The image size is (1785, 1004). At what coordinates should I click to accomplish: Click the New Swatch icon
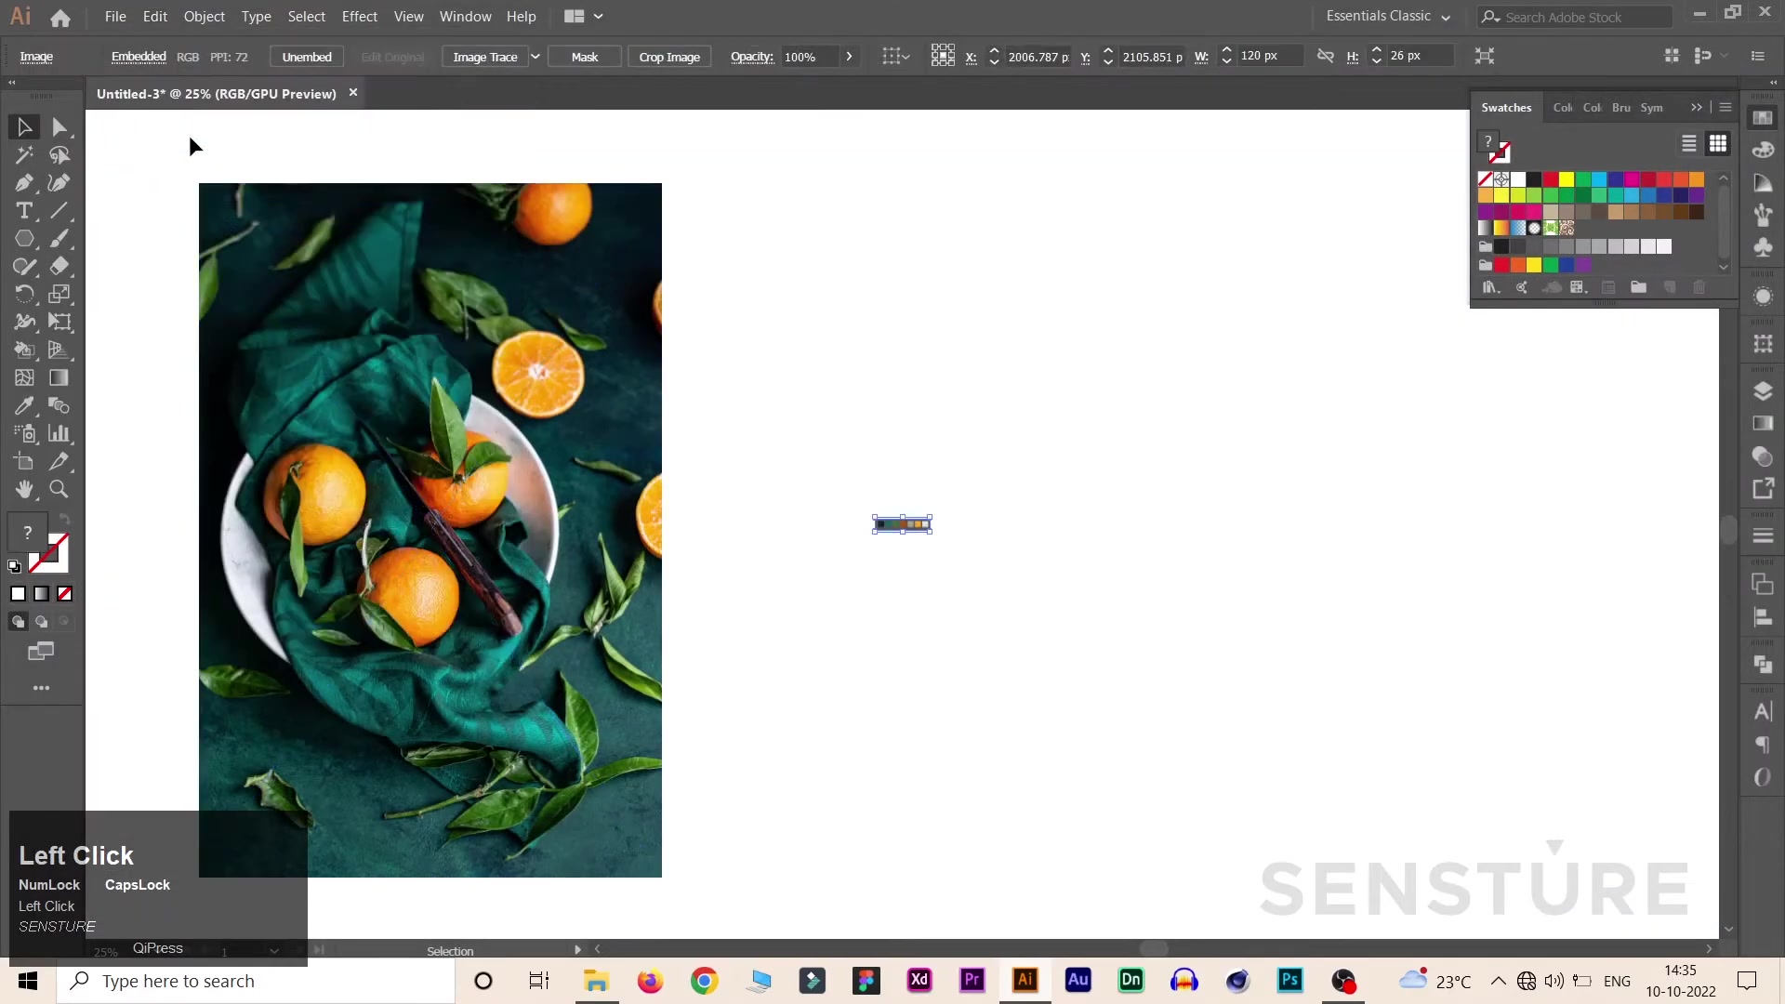pyautogui.click(x=1670, y=287)
